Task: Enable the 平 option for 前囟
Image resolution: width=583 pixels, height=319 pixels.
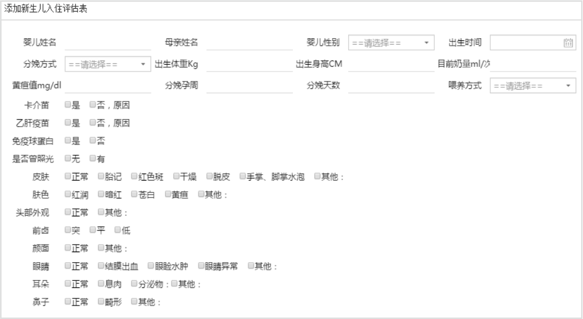Action: (93, 230)
